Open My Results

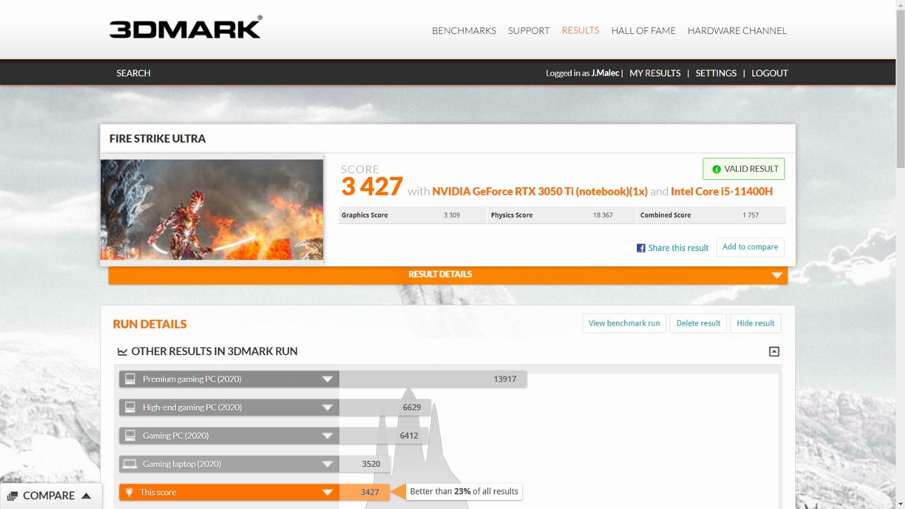click(655, 73)
